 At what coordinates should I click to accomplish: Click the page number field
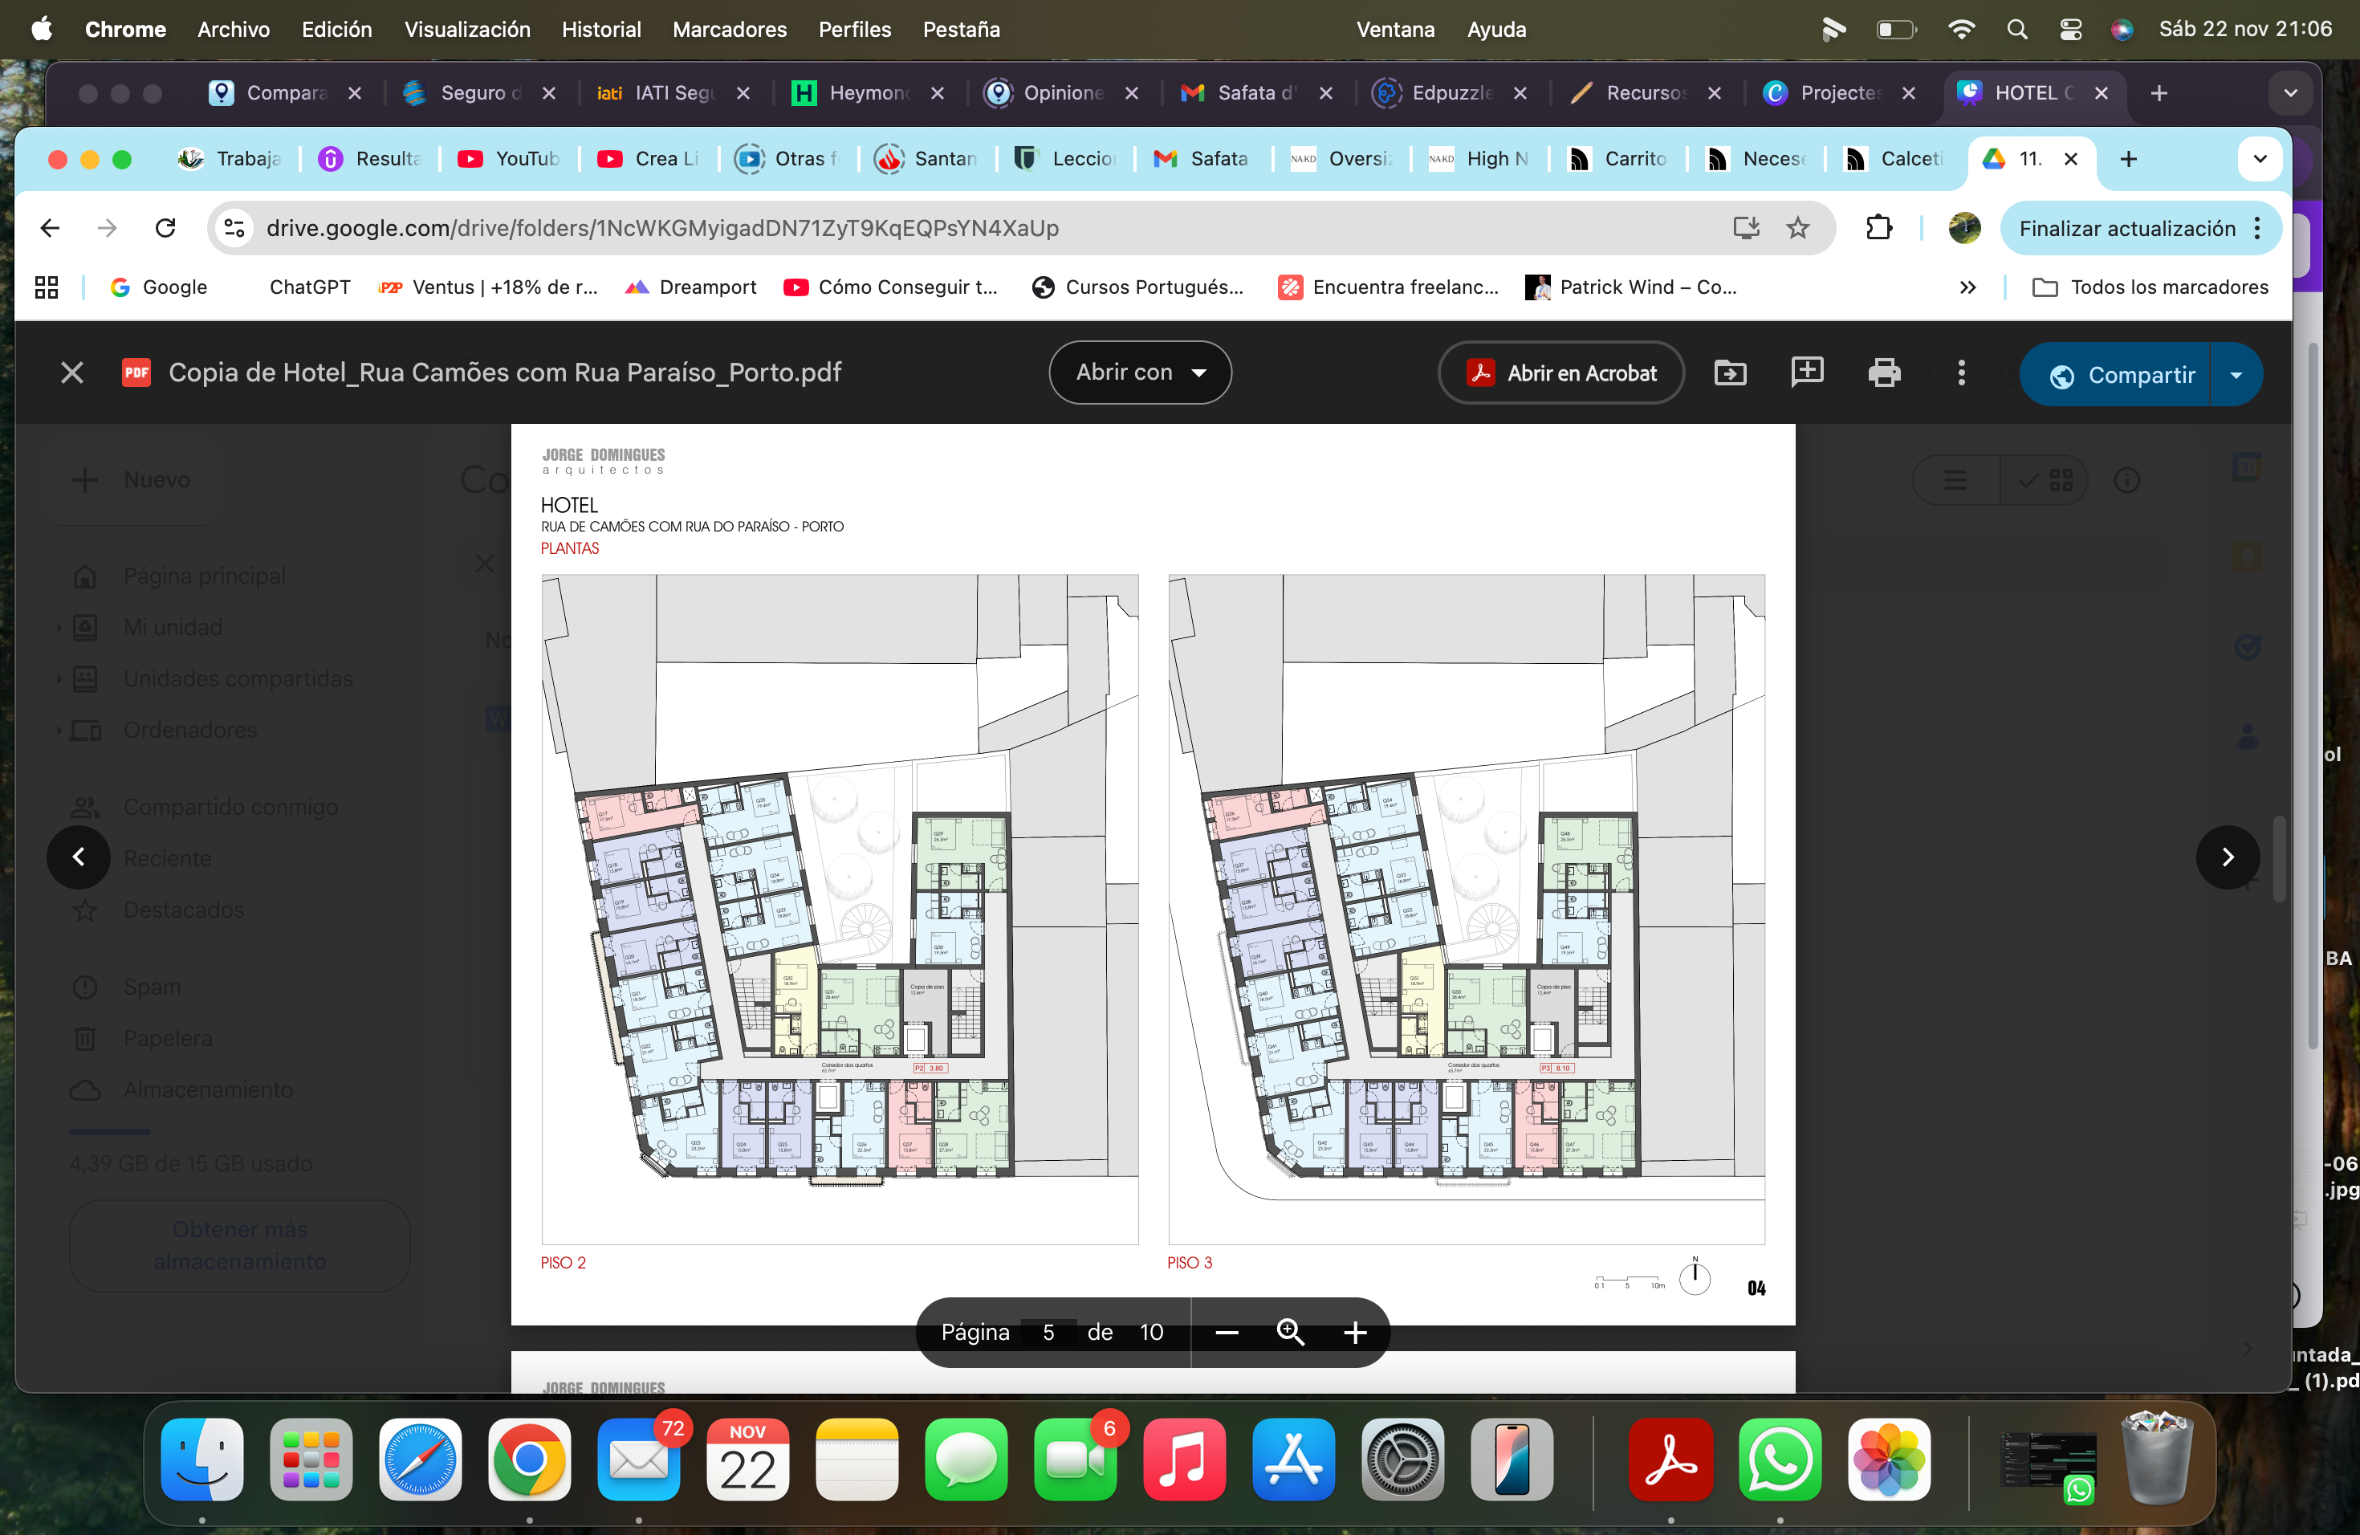click(1048, 1333)
